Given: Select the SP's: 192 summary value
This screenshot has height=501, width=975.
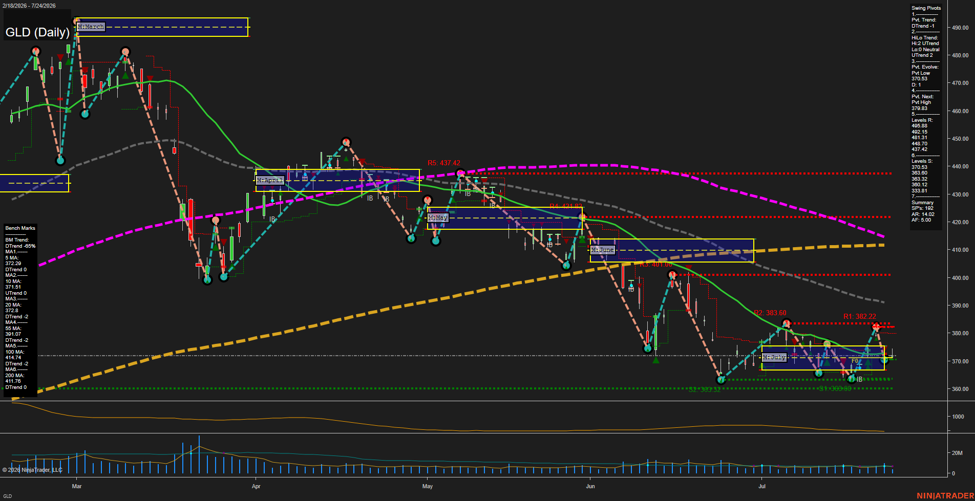Looking at the screenshot, I should [922, 208].
